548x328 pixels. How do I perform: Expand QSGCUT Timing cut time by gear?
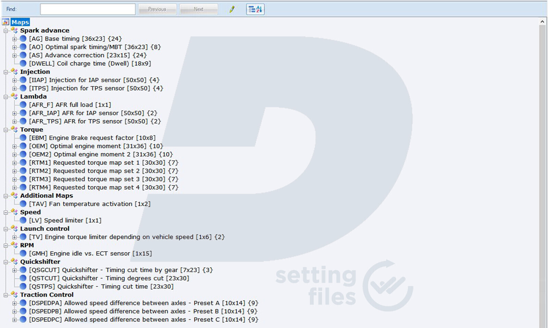pos(14,270)
